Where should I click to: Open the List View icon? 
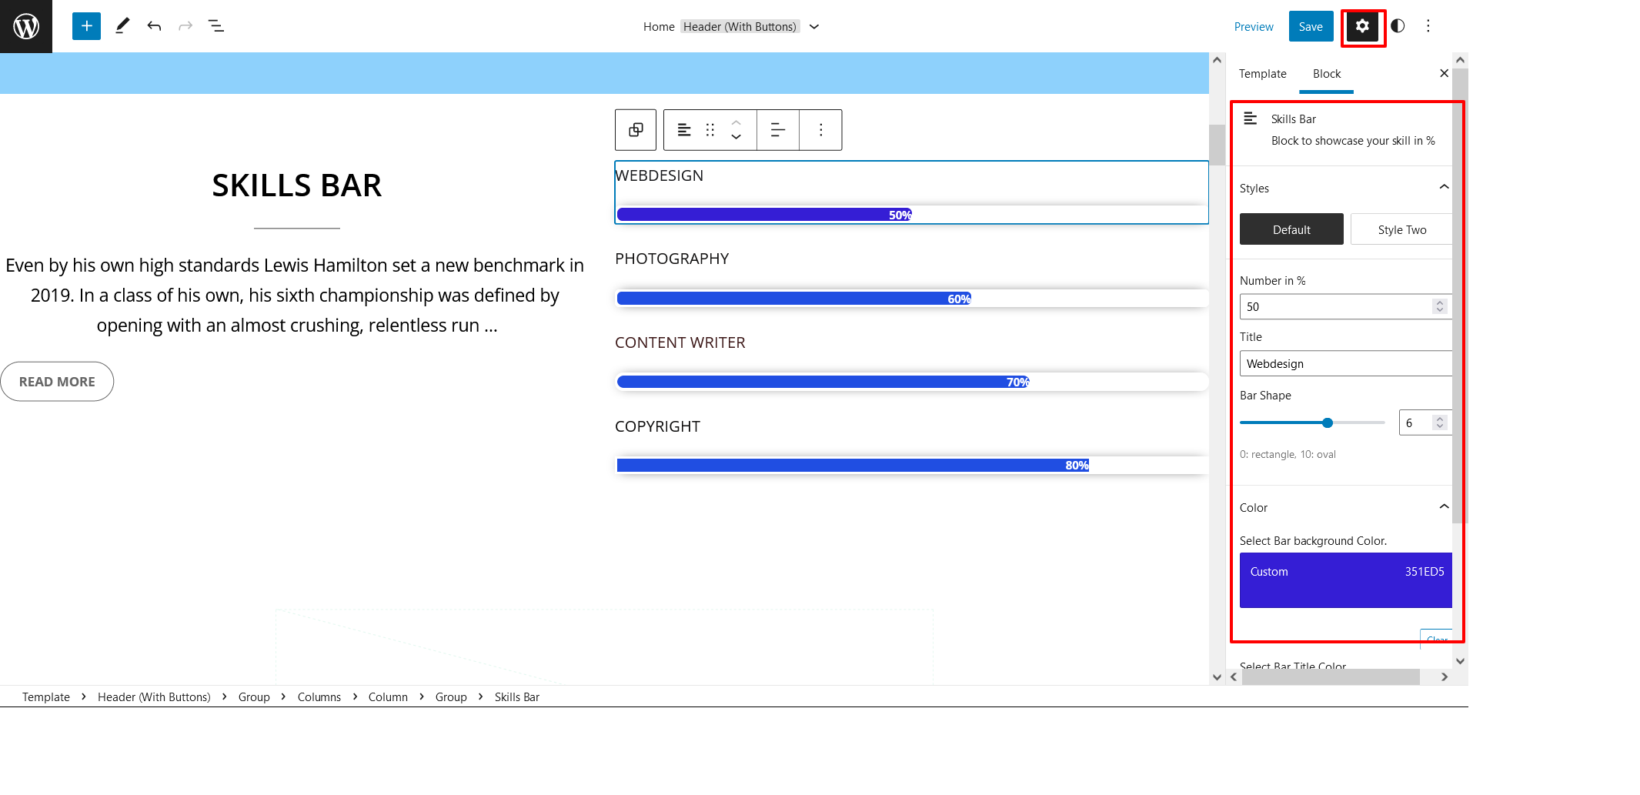coord(216,26)
